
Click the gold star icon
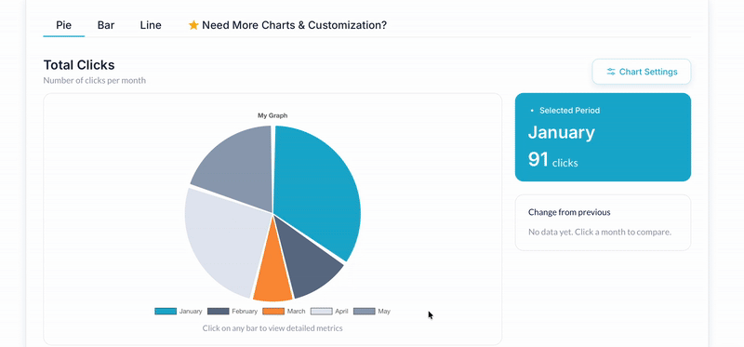(193, 25)
